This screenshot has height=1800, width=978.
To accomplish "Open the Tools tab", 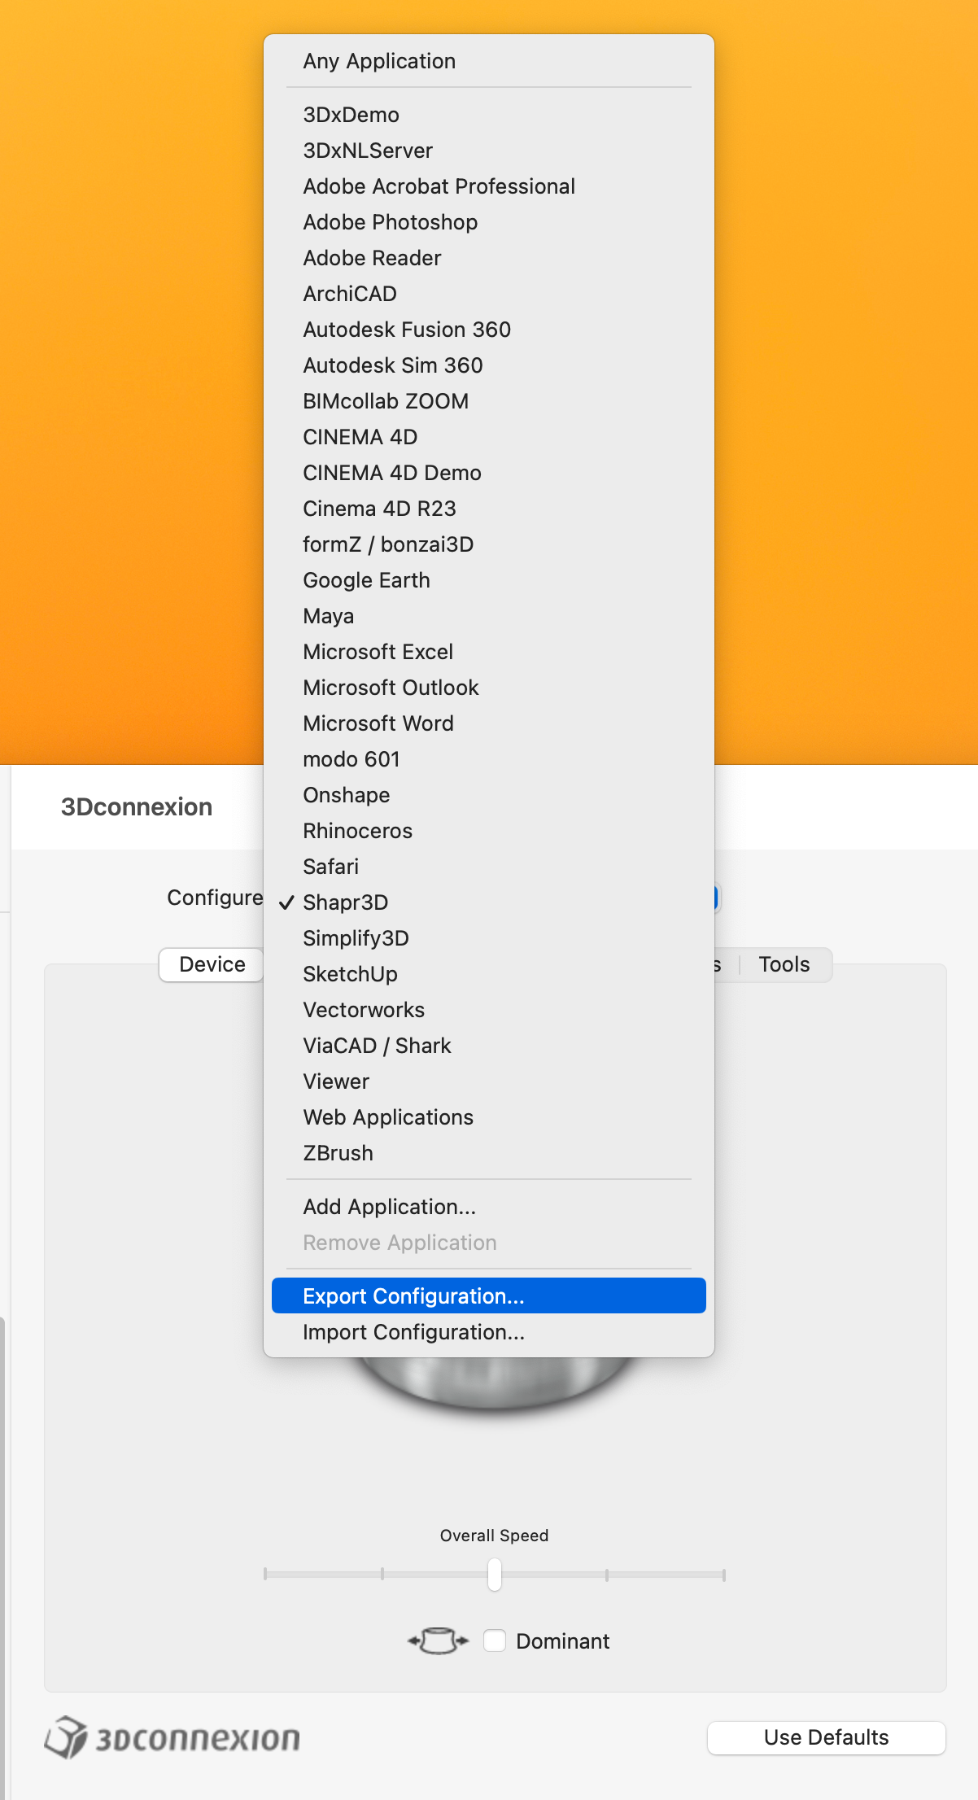I will pyautogui.click(x=784, y=964).
